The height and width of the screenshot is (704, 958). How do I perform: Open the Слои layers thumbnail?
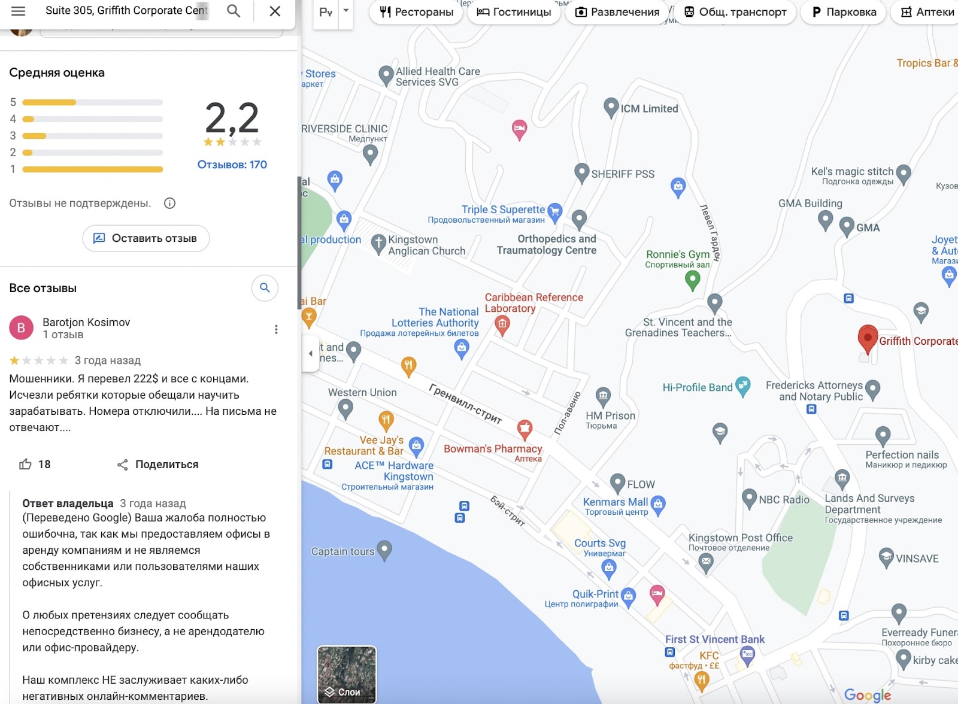pyautogui.click(x=347, y=674)
